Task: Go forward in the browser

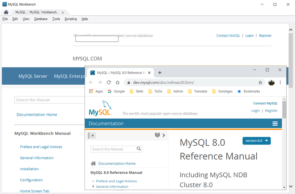Action: [100, 83]
